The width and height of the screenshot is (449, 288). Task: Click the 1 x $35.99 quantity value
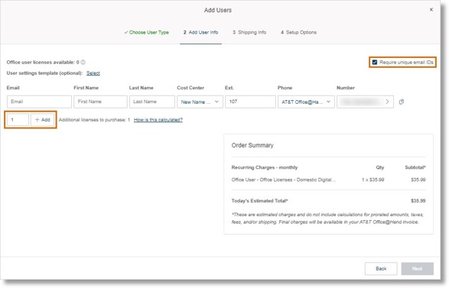click(373, 180)
